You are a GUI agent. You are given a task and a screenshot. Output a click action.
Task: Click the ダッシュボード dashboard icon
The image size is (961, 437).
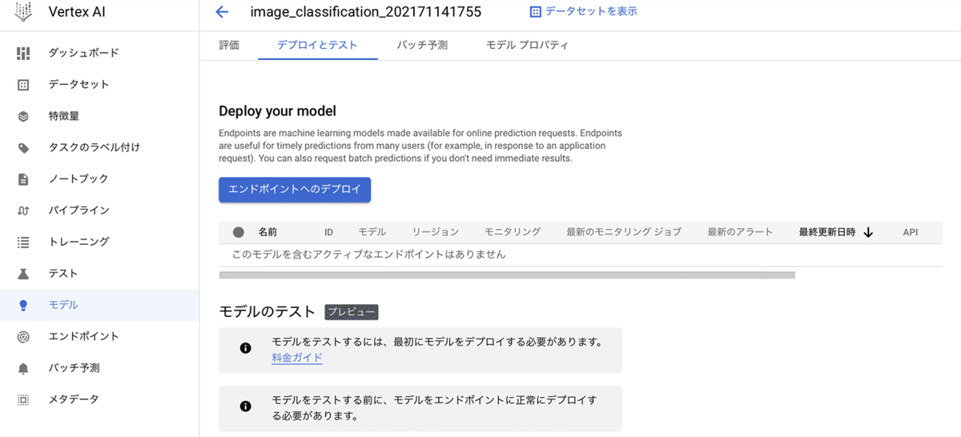tap(23, 53)
